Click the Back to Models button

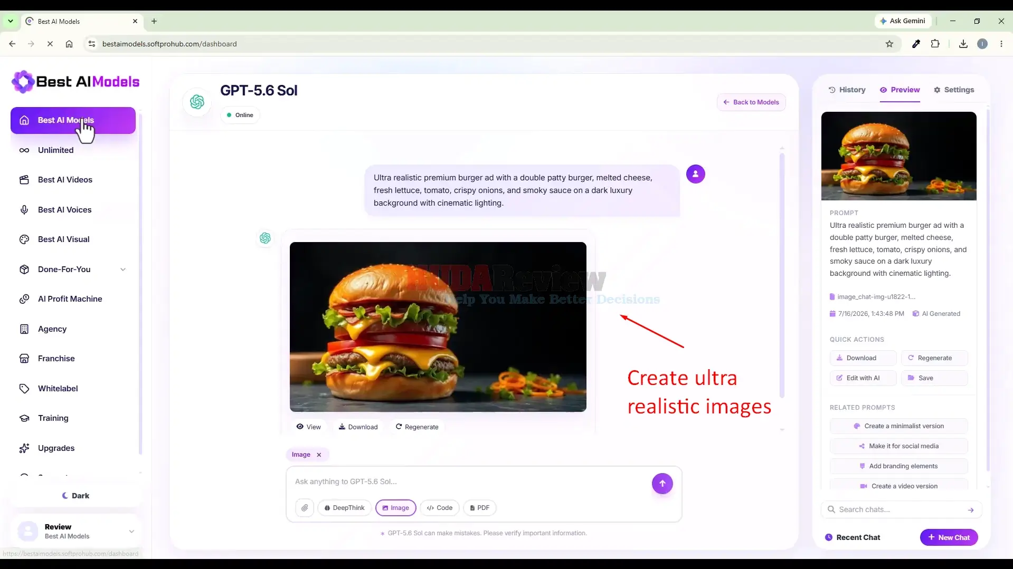(751, 102)
